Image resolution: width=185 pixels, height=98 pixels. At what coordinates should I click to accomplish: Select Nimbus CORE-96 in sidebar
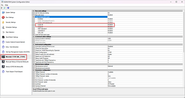pos(14,67)
